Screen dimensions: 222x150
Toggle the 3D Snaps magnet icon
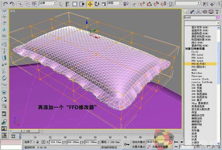[x=142, y=4]
